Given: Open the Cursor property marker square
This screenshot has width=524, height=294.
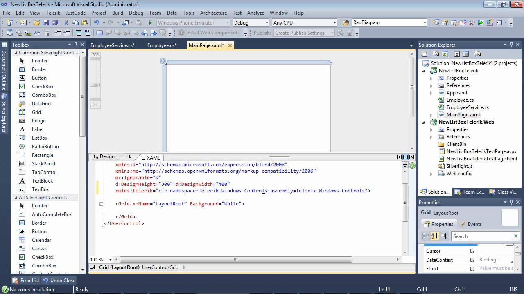Looking at the screenshot, I should [472, 251].
